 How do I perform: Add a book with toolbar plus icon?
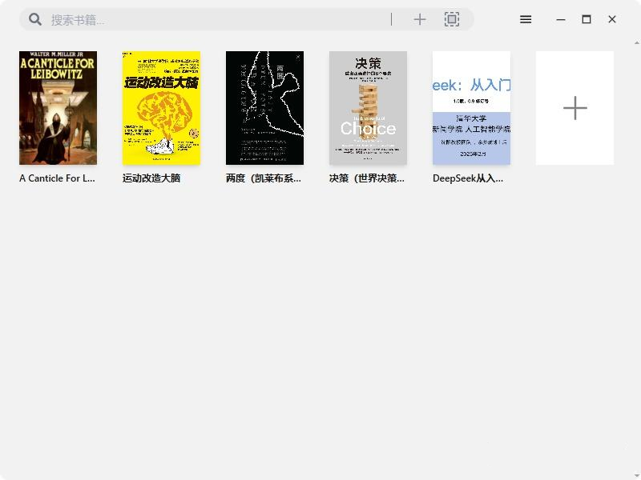[419, 19]
